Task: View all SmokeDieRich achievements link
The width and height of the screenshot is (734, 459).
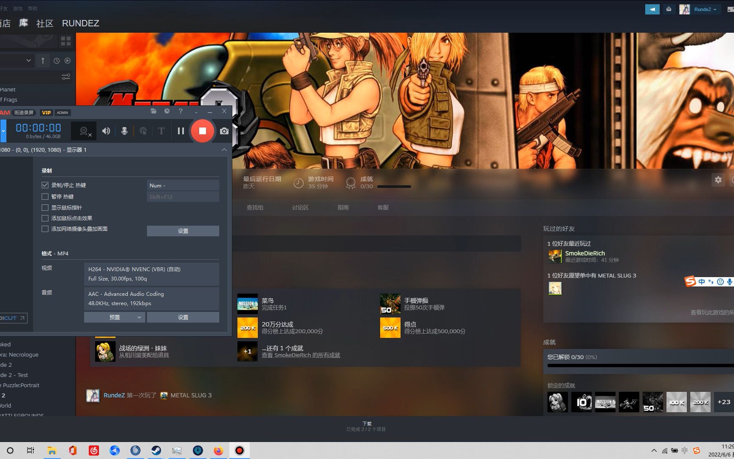Action: pyautogui.click(x=301, y=355)
